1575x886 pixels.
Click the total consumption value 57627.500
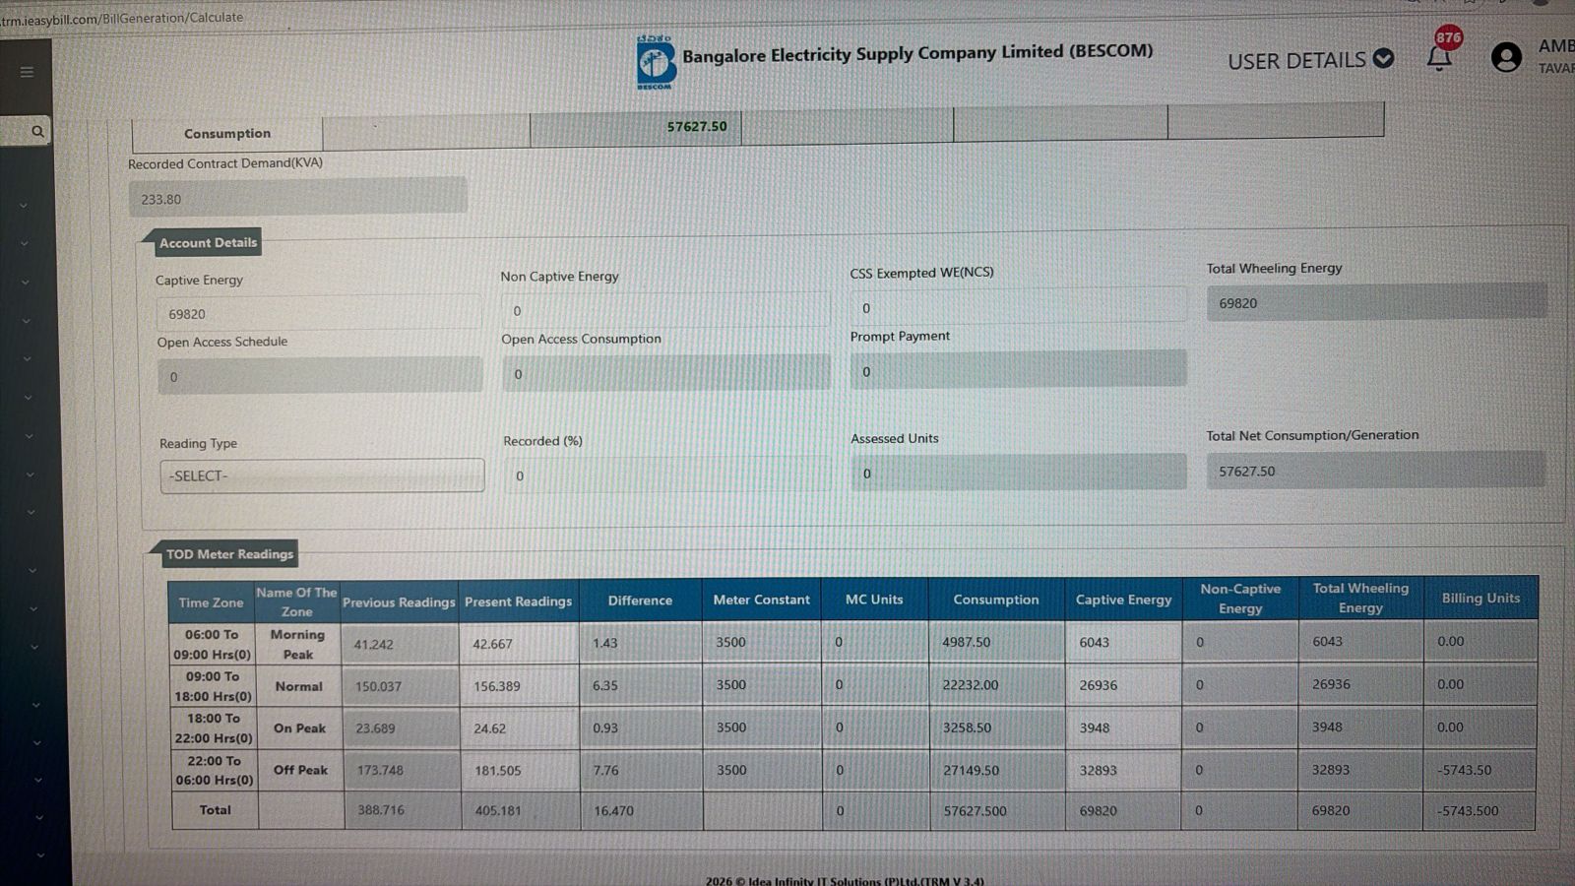[997, 811]
